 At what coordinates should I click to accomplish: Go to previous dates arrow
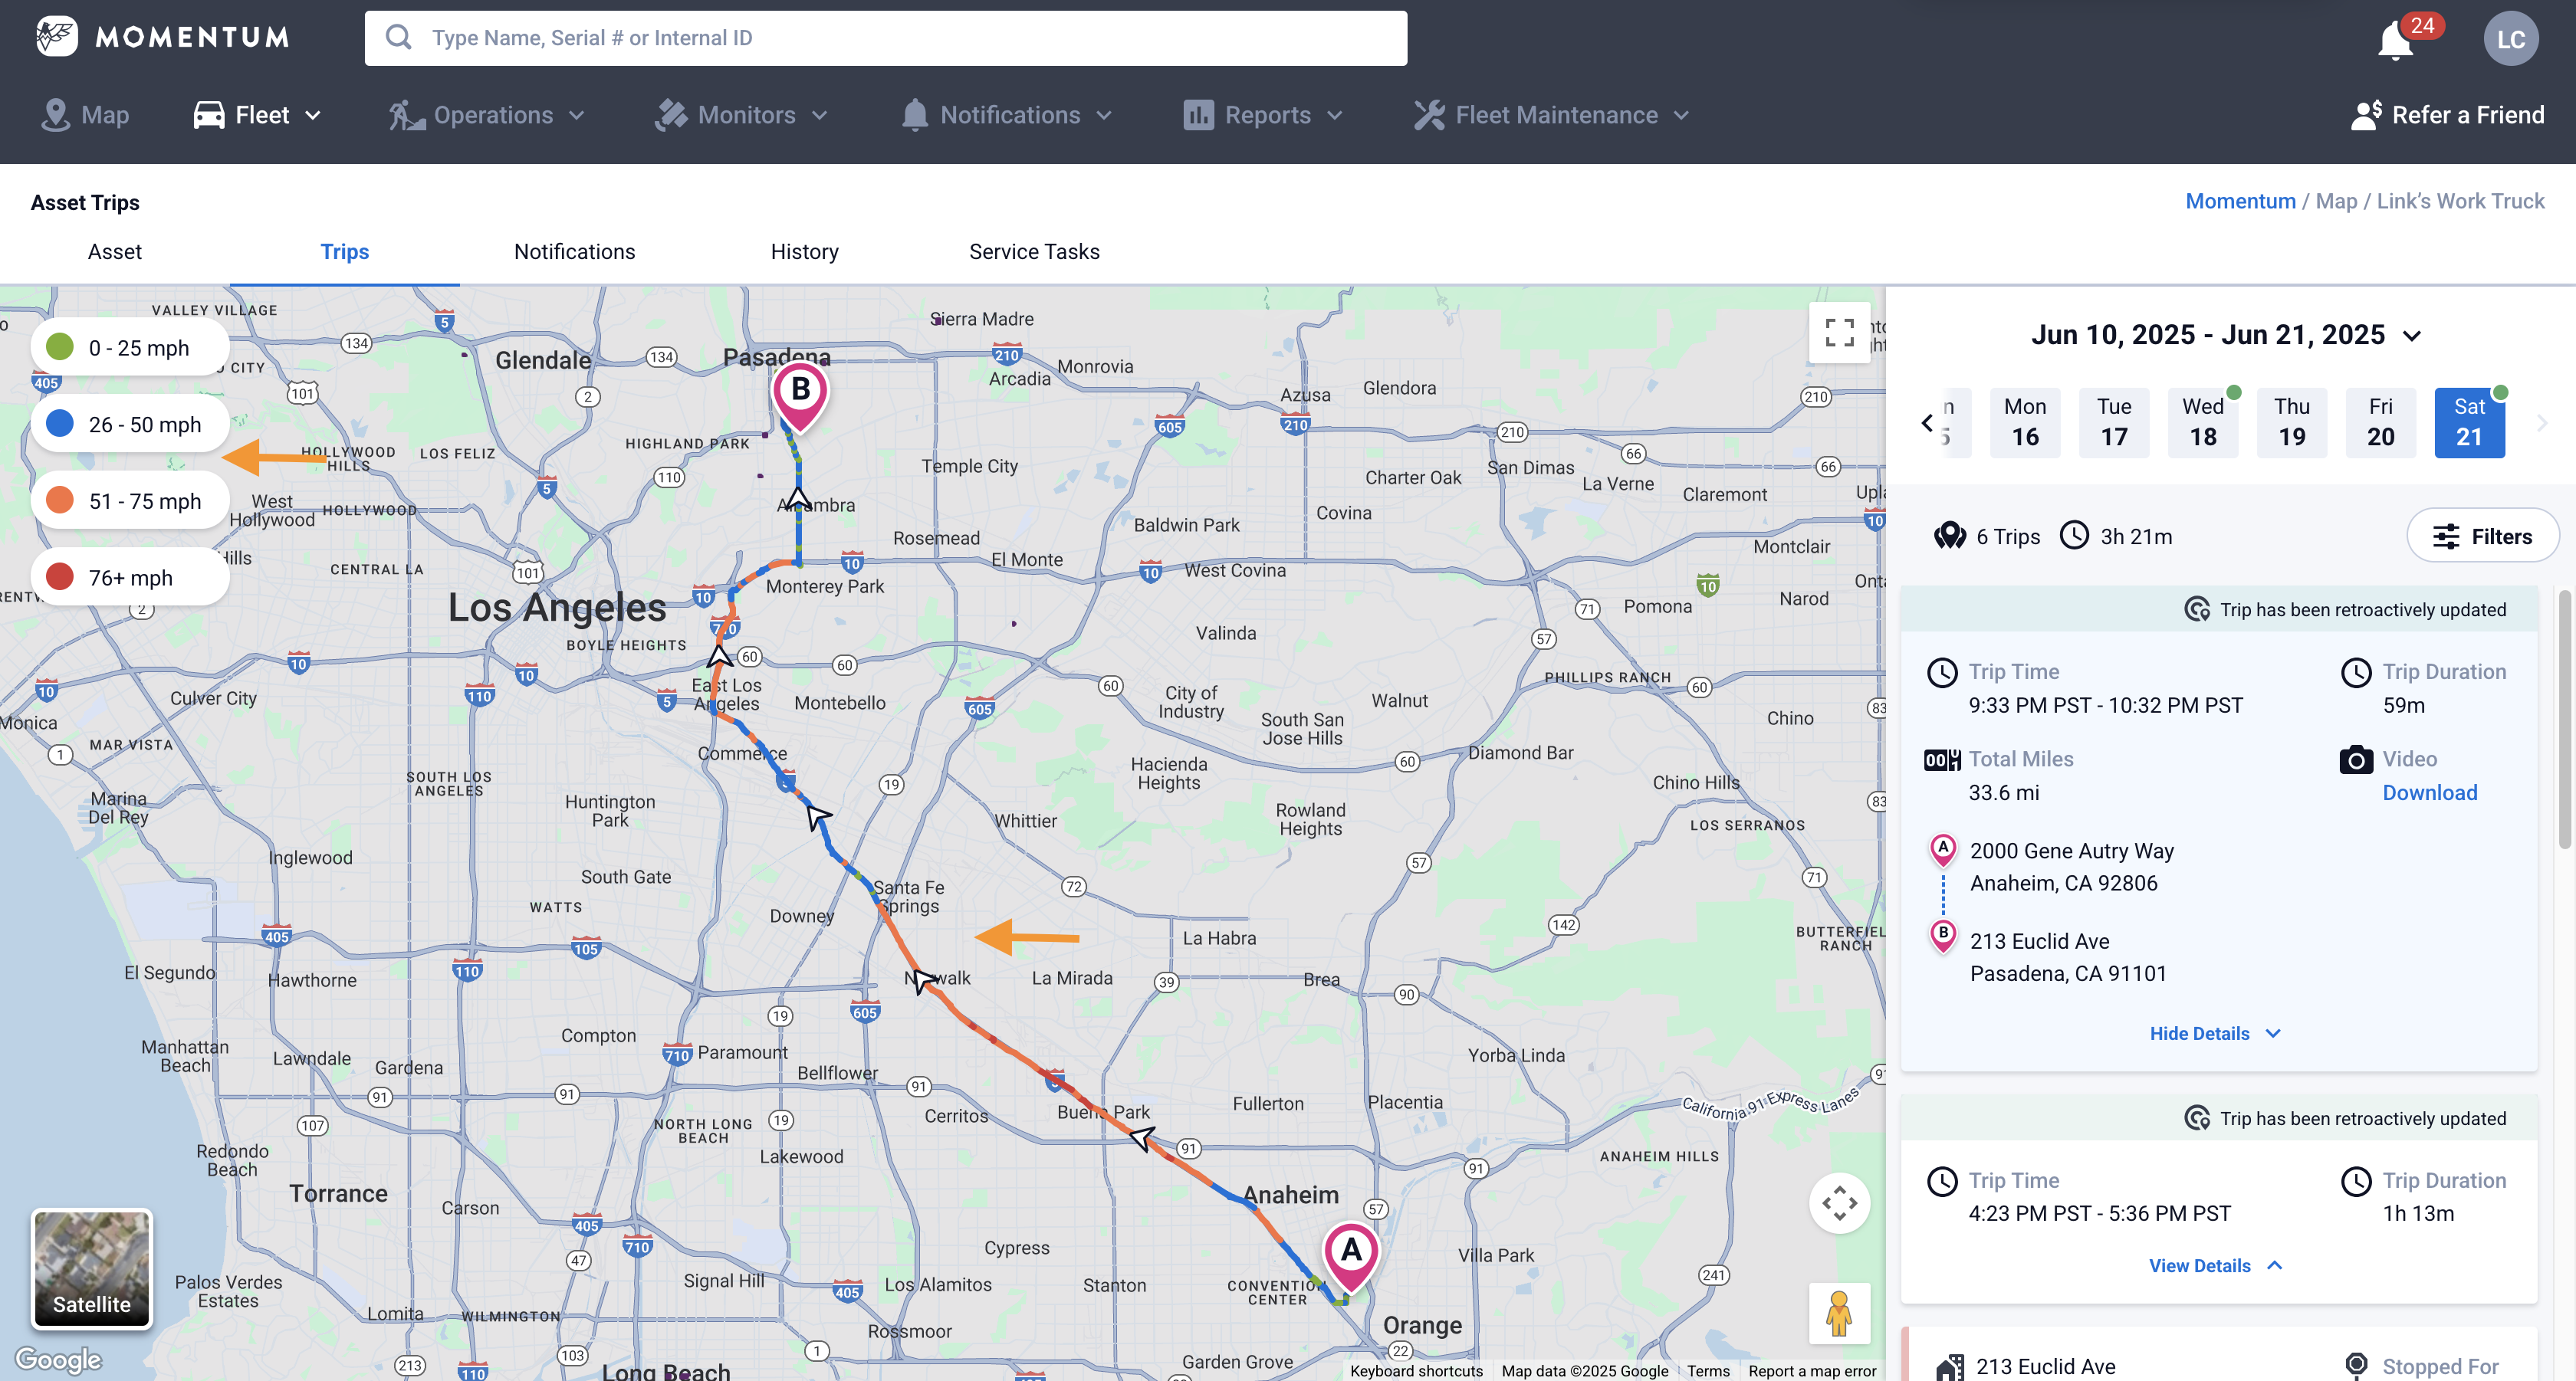pos(1927,423)
